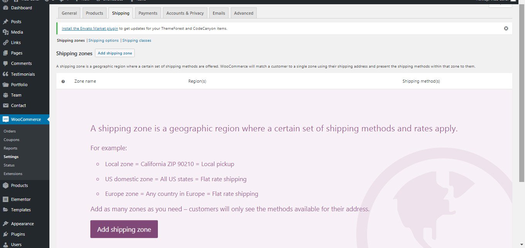525x248 pixels.
Task: Click the Shipping method(s) column header
Action: click(x=421, y=82)
